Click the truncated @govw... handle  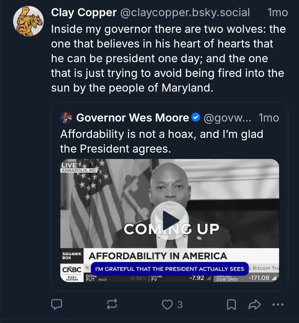(227, 118)
